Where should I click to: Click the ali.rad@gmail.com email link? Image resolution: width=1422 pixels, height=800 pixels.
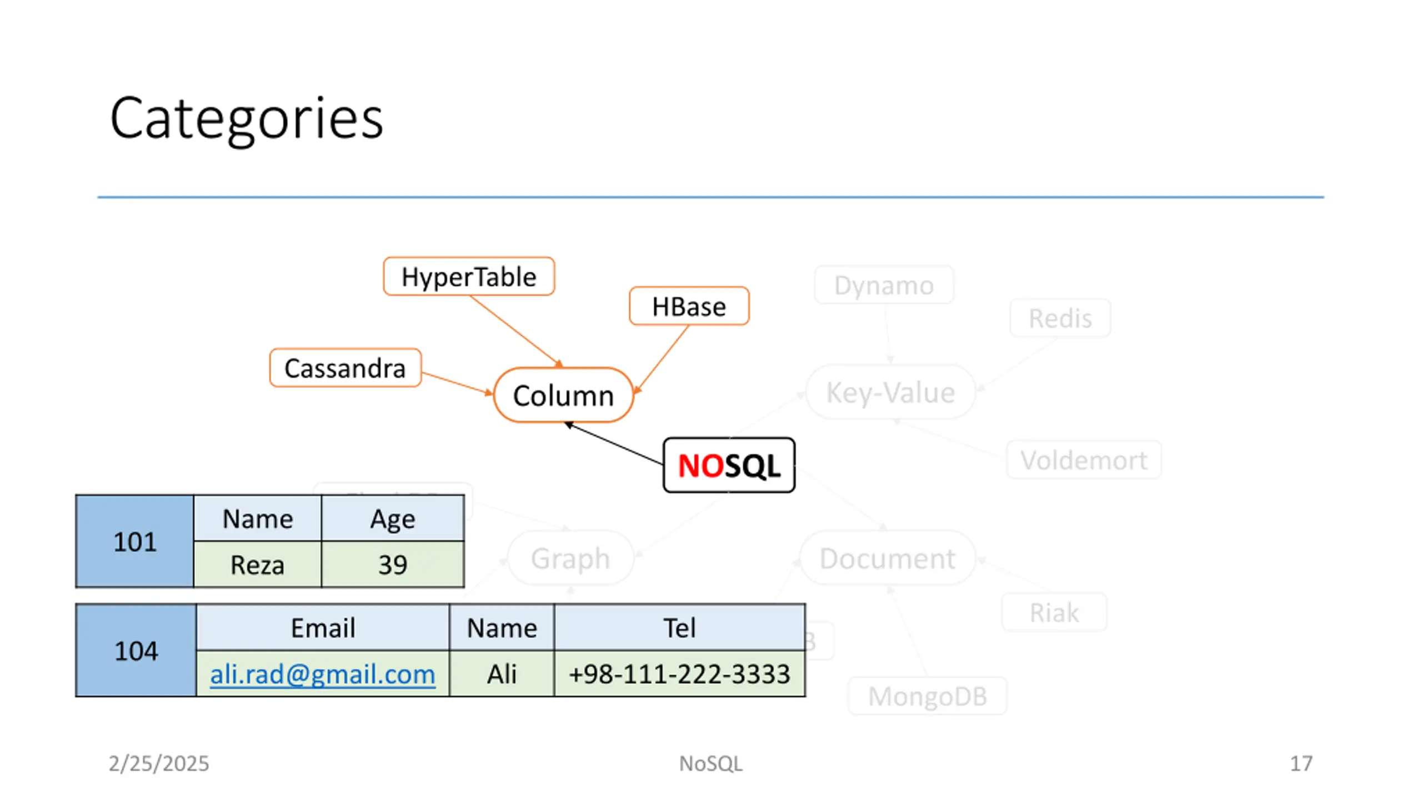[x=322, y=674]
